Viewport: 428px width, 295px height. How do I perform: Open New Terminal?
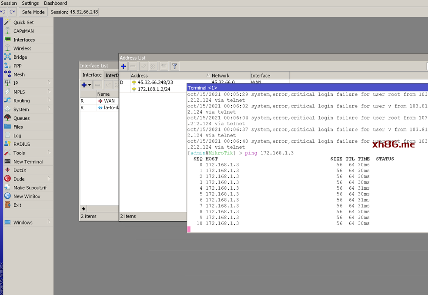click(x=28, y=162)
